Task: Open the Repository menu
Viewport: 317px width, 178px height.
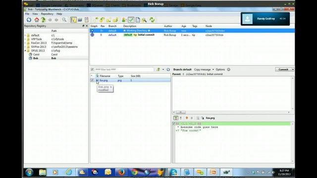Action: [x=47, y=14]
